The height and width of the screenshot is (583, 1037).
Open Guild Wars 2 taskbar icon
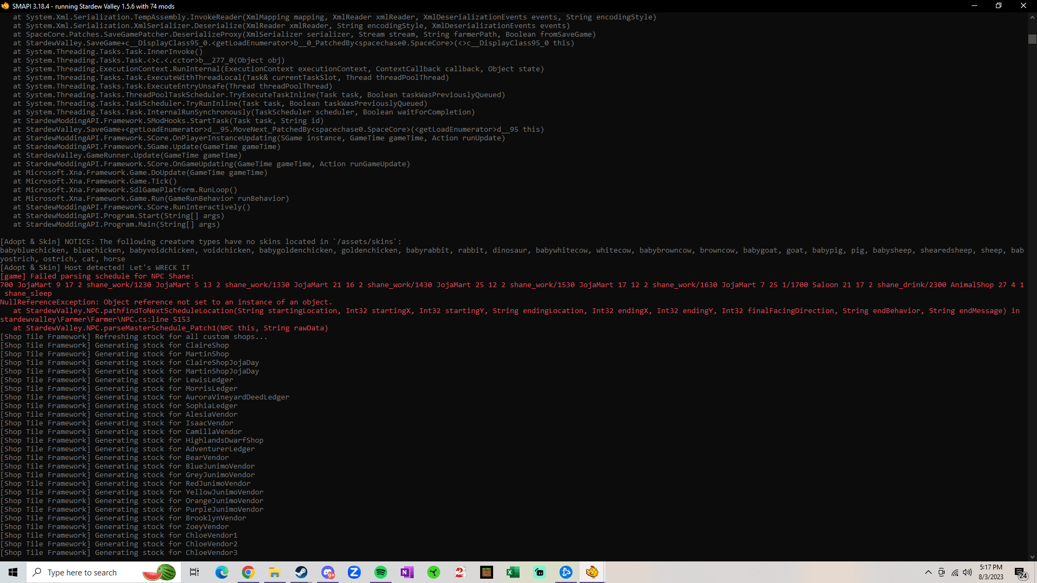(x=460, y=572)
